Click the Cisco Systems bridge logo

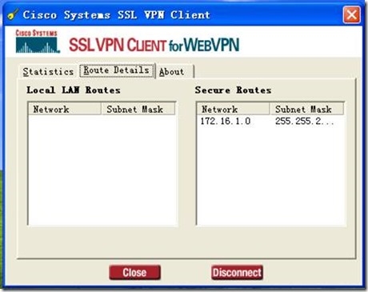click(38, 42)
